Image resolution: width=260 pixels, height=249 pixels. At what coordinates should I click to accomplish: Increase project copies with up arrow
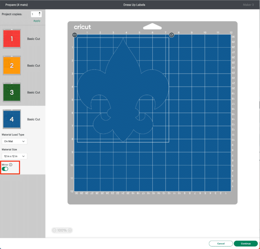39,13
